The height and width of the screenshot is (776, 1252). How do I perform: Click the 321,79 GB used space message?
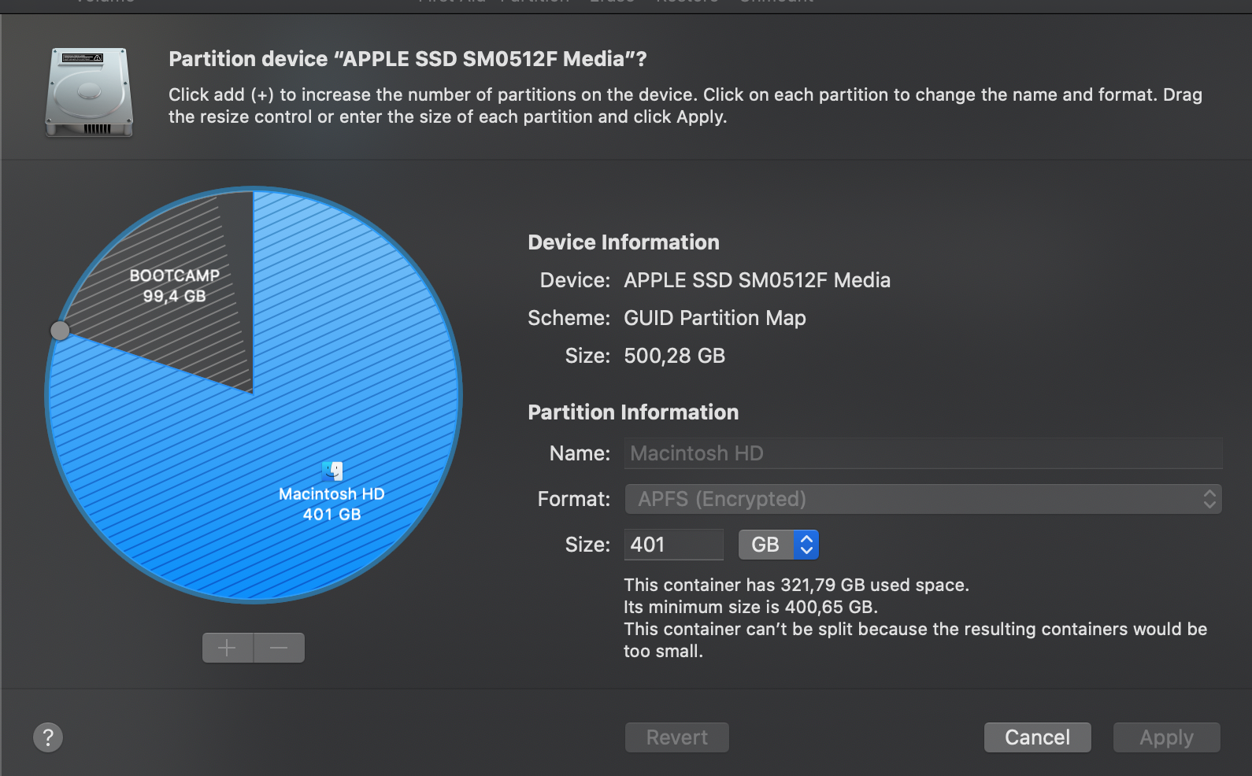pyautogui.click(x=796, y=585)
